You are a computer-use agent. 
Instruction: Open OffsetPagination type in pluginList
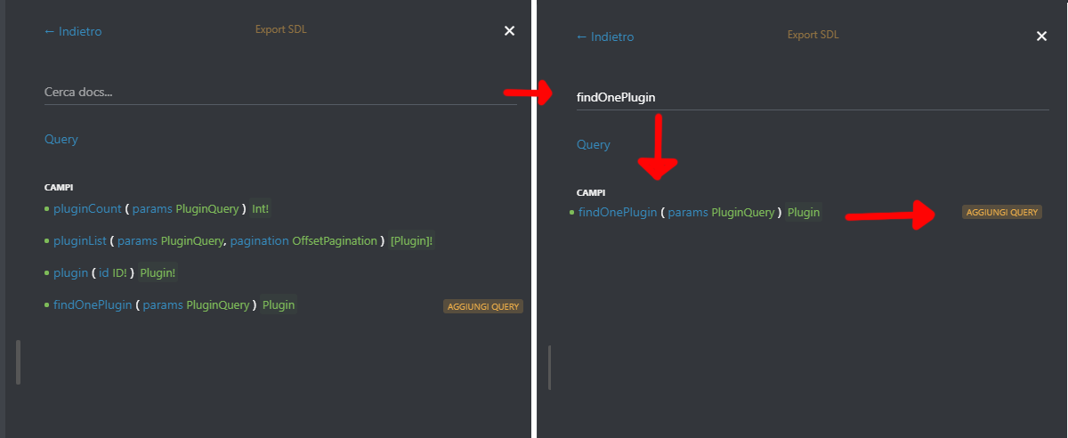coord(335,240)
